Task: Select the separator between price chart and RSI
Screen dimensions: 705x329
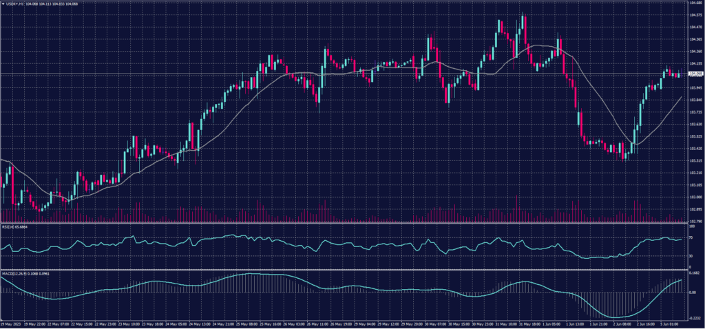Action: [x=344, y=223]
